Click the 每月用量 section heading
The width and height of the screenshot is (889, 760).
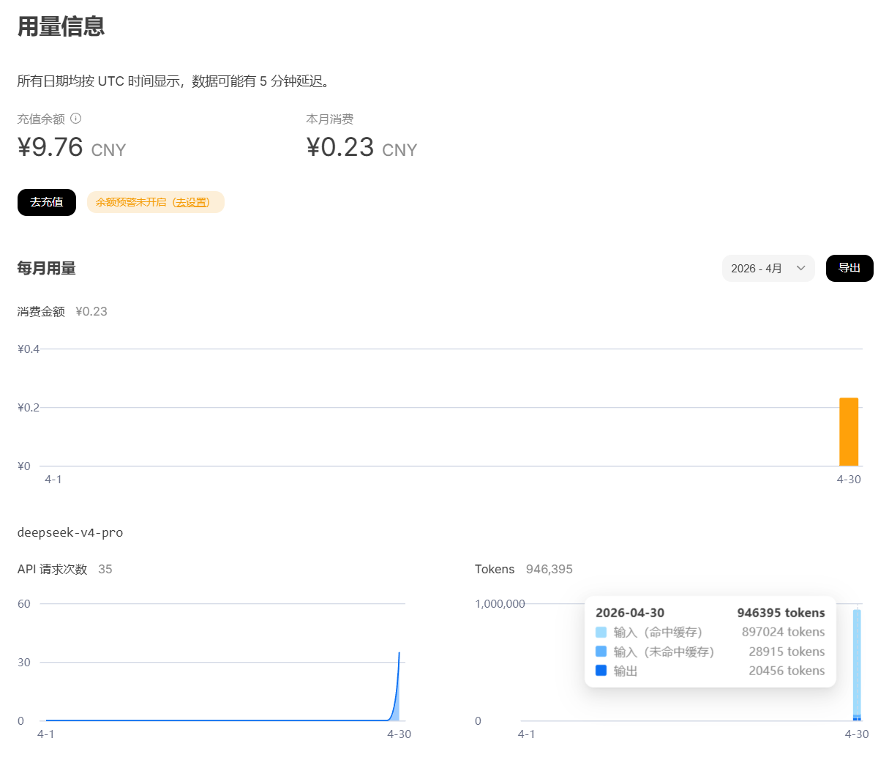tap(47, 269)
